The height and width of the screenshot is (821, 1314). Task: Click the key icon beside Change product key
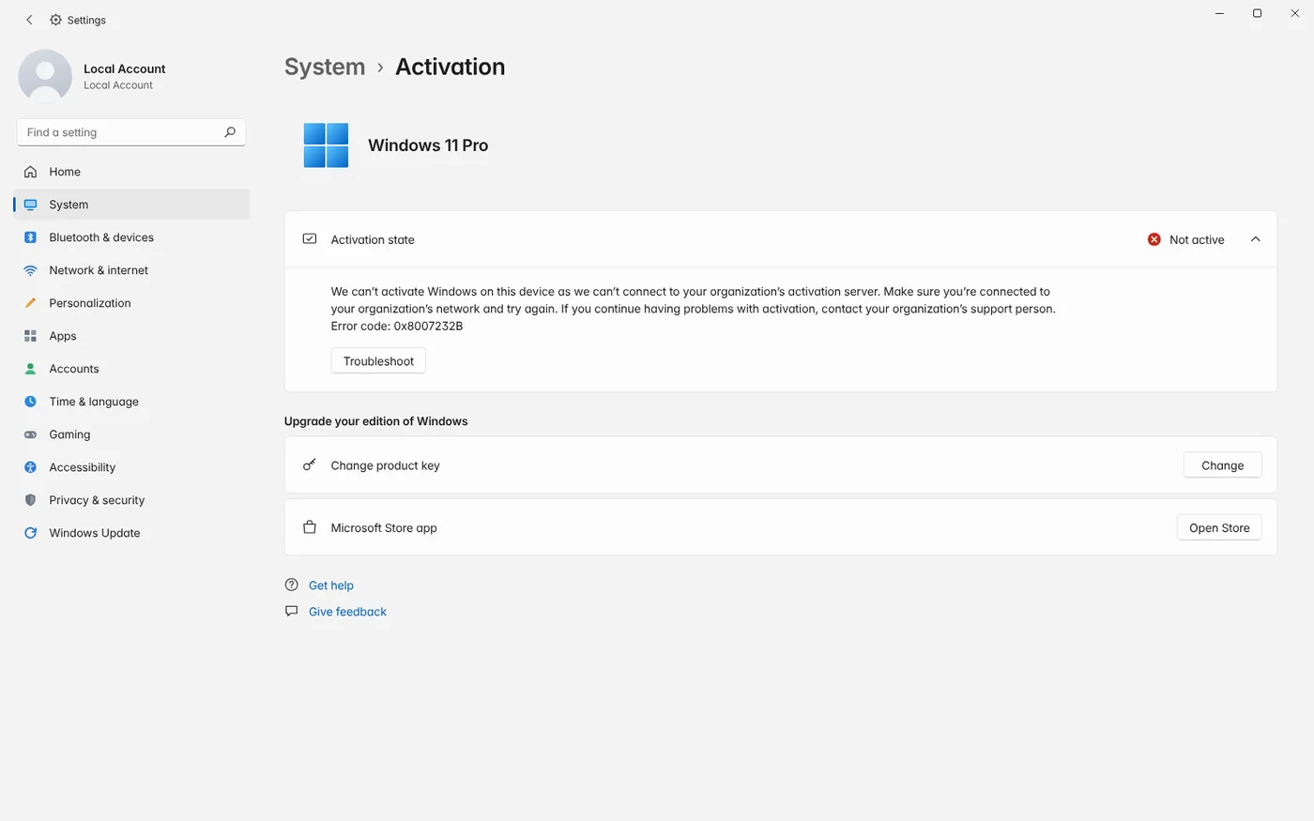[x=310, y=465]
